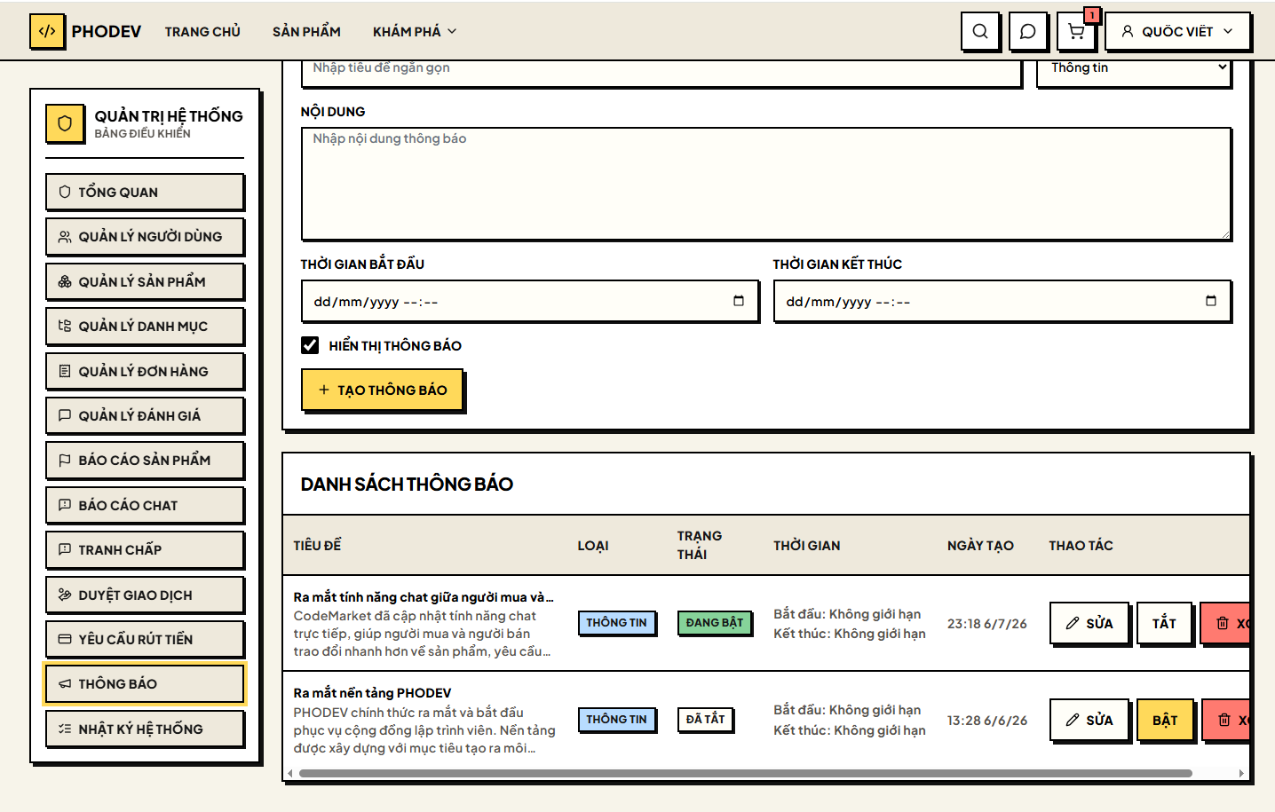
Task: Focus the Thời gian bắt đầu datetime field
Action: [530, 301]
